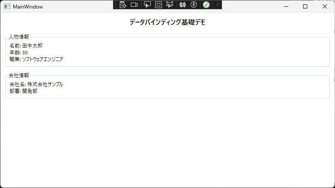Open the accessibility checker person icon
This screenshot has width=335, height=188.
[x=193, y=5]
